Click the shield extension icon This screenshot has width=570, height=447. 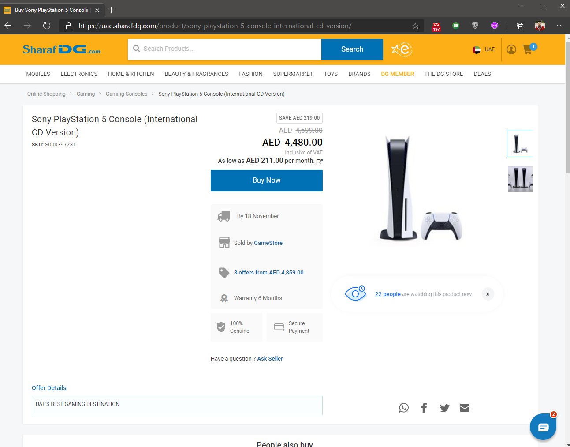(x=475, y=26)
